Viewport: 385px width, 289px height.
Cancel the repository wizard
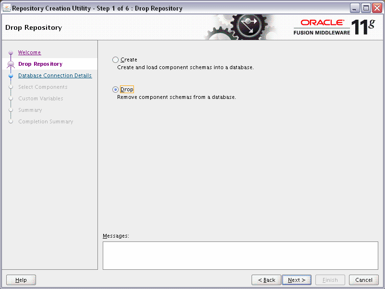point(363,280)
